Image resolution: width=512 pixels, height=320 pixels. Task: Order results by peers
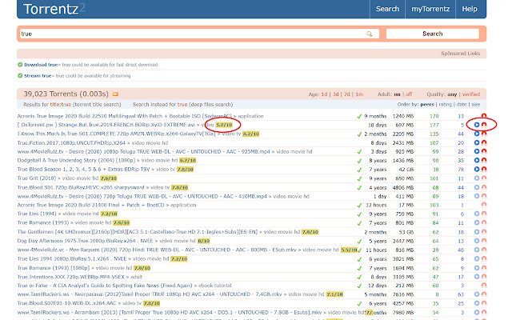point(427,105)
